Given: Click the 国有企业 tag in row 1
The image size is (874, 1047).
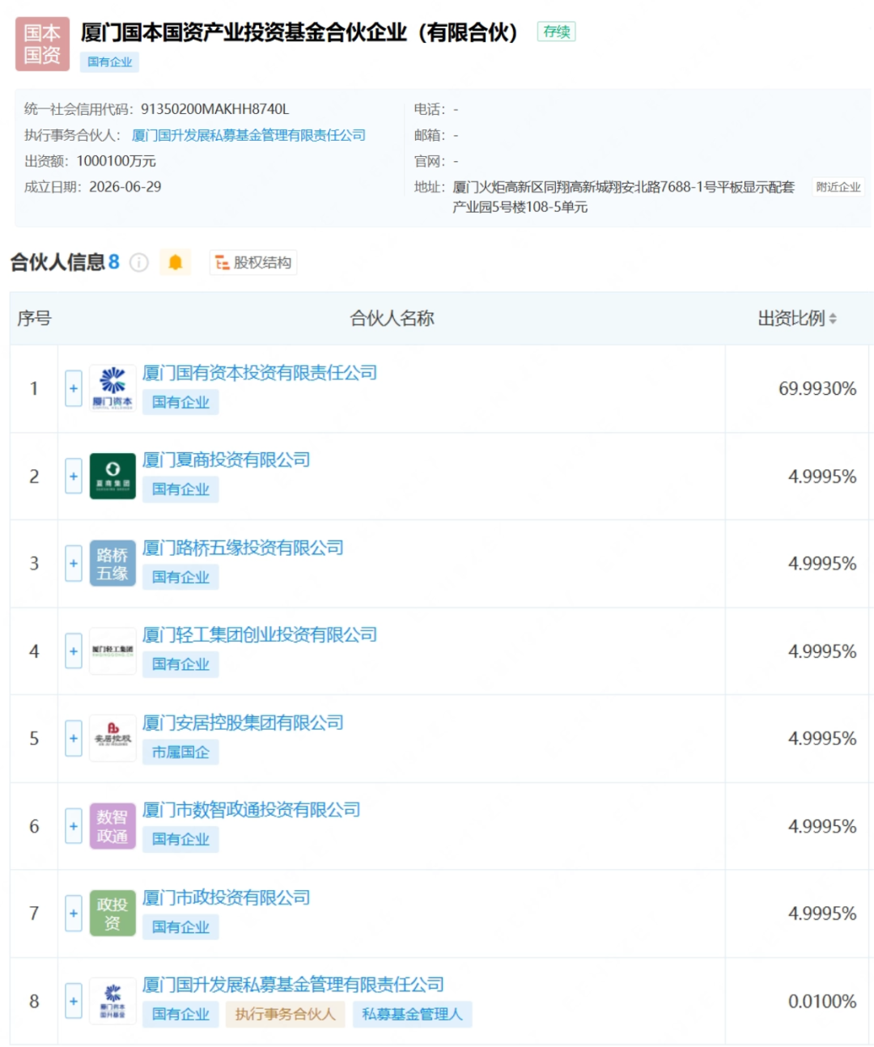Looking at the screenshot, I should pos(180,403).
